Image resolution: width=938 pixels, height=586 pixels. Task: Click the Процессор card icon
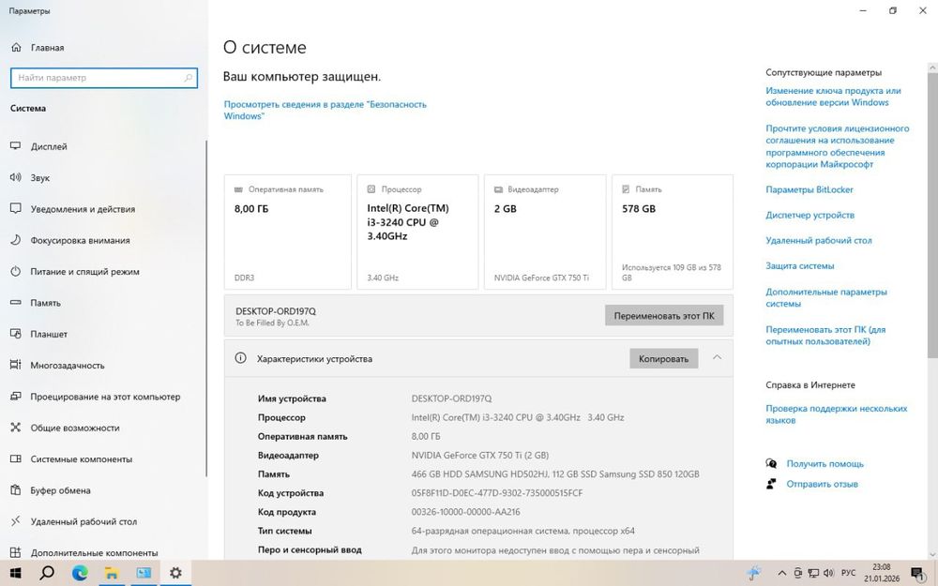pyautogui.click(x=371, y=189)
